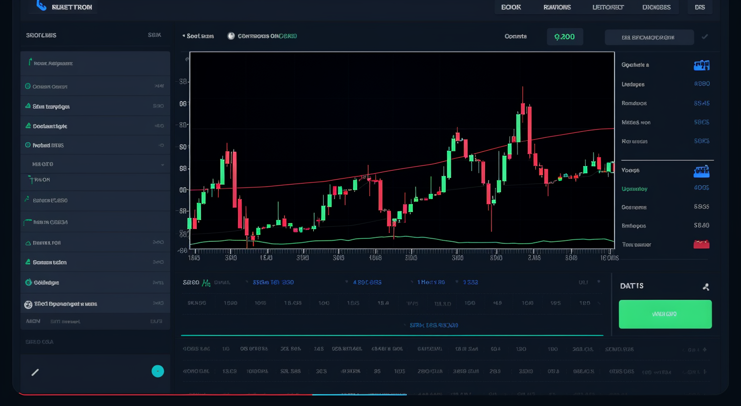This screenshot has height=406, width=741.
Task: Open the RUWIONS tab
Action: 557,7
